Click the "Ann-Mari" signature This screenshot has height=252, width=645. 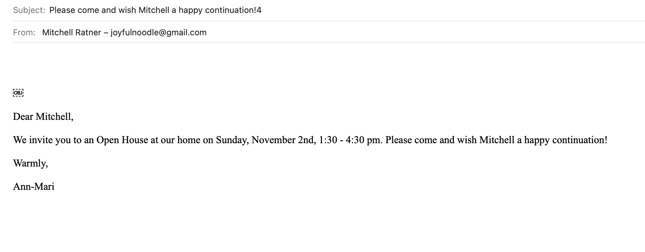(34, 187)
